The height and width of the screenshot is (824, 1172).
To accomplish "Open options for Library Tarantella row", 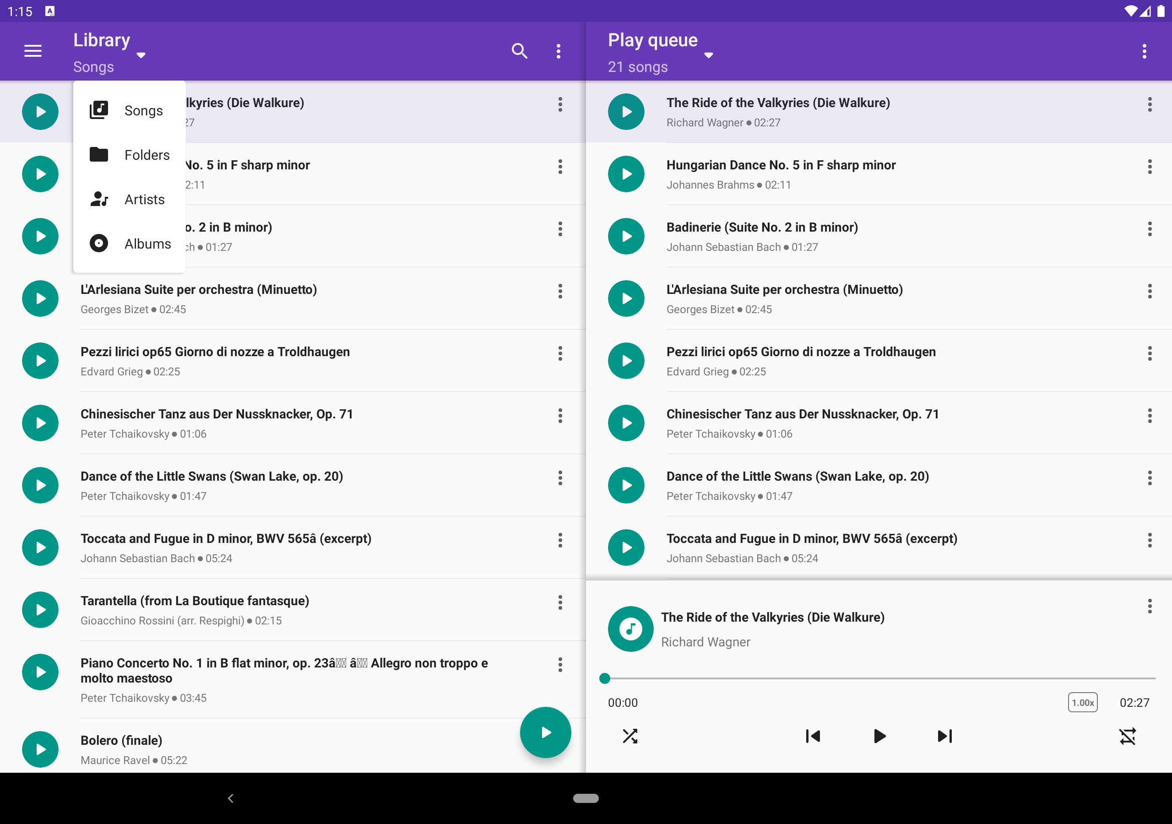I will (x=560, y=603).
